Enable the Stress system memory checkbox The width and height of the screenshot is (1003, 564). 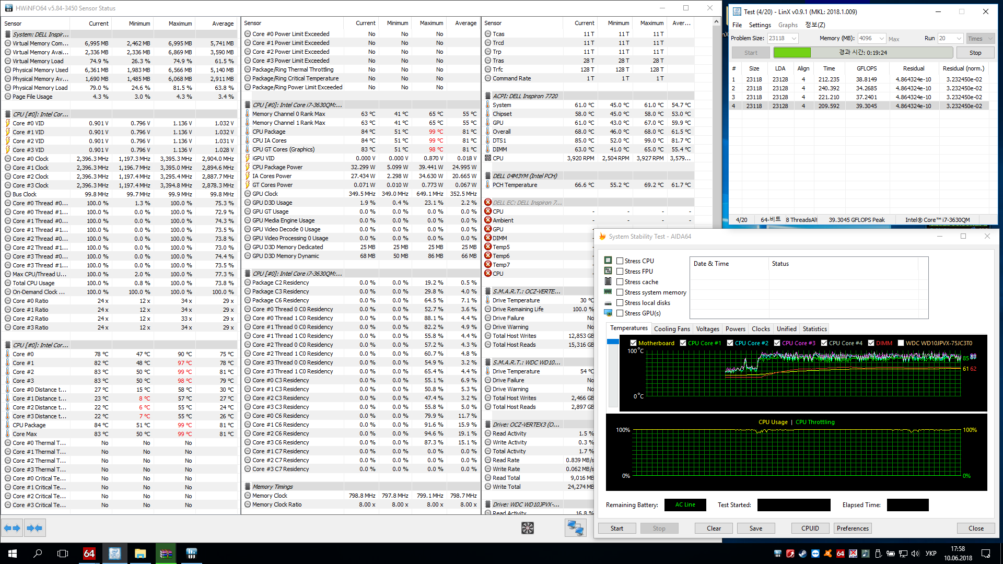620,292
